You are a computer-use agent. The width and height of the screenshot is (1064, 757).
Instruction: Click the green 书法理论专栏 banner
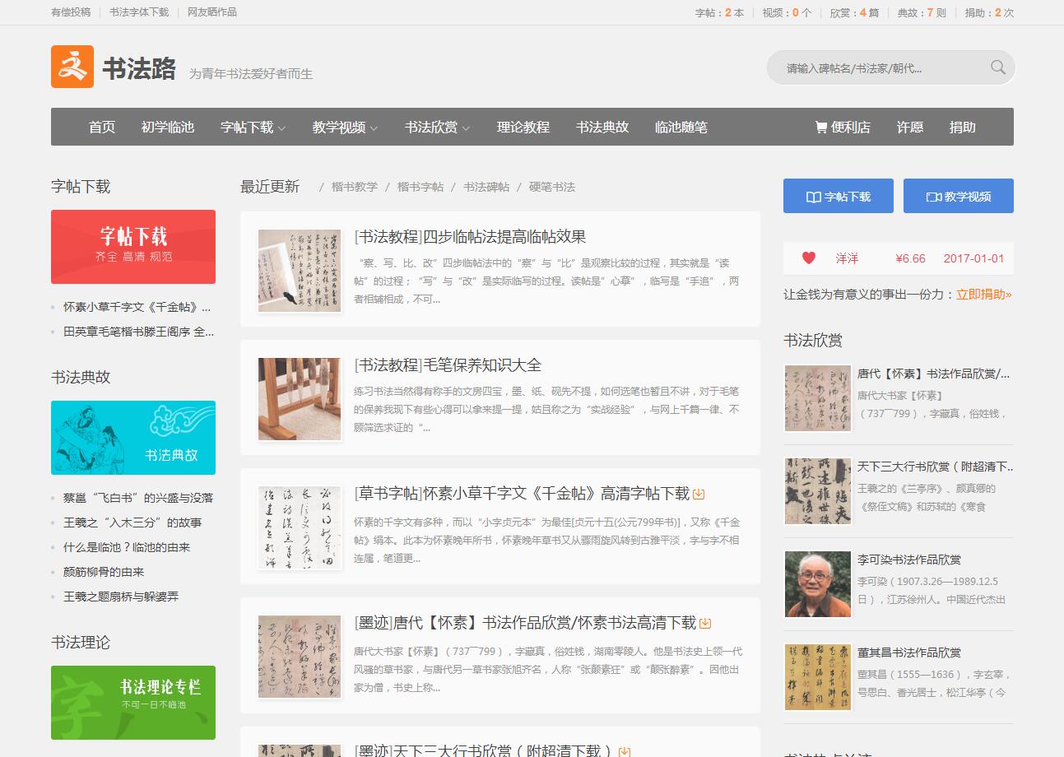(x=133, y=703)
